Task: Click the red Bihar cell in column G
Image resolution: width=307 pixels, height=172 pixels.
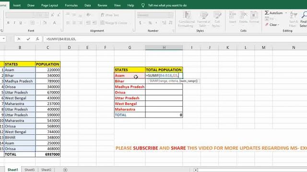Action: pos(130,81)
